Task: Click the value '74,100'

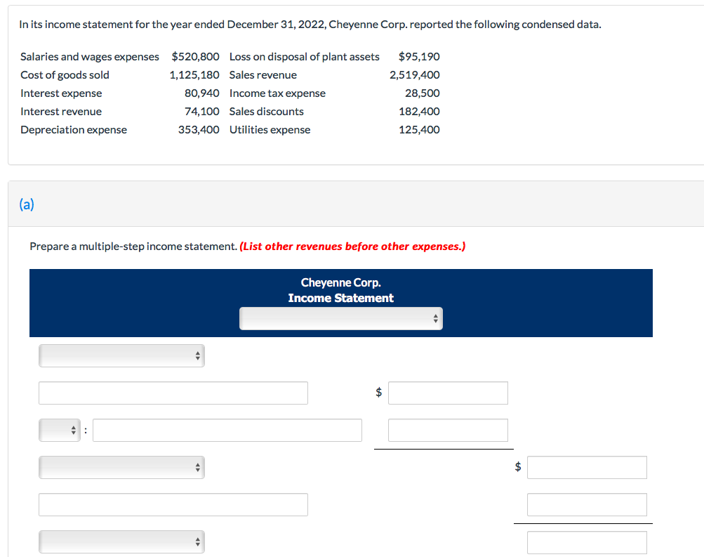Action: point(202,112)
